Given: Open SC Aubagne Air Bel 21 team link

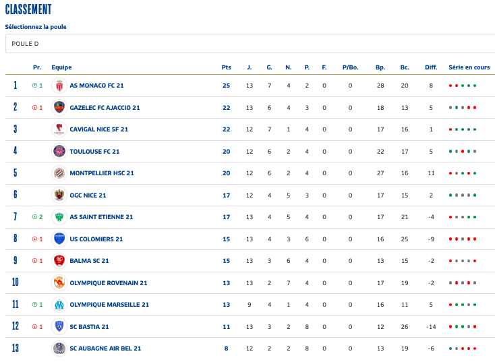Looking at the screenshot, I should 105,349.
